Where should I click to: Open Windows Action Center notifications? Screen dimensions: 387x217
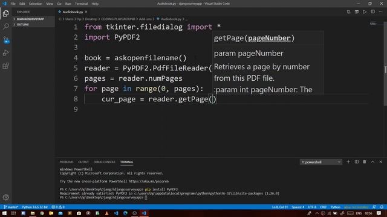pyautogui.click(x=379, y=213)
